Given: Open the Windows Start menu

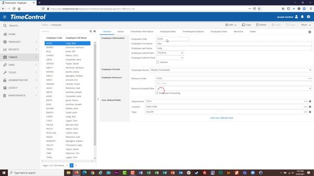Looking at the screenshot, I should coord(4,173).
